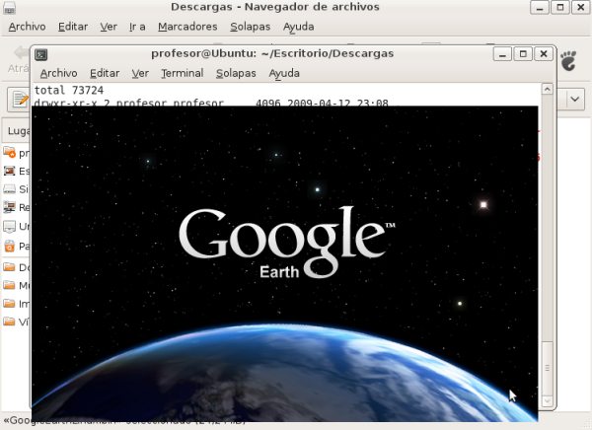Open the network (Red) icon in sidebar
This screenshot has width=592, height=430.
[10, 208]
